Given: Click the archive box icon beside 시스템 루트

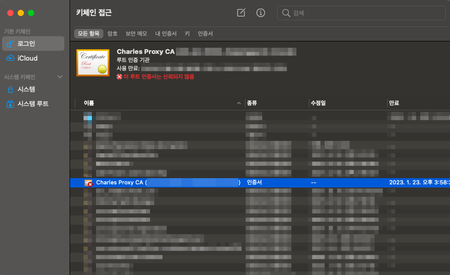Looking at the screenshot, I should click(x=10, y=104).
